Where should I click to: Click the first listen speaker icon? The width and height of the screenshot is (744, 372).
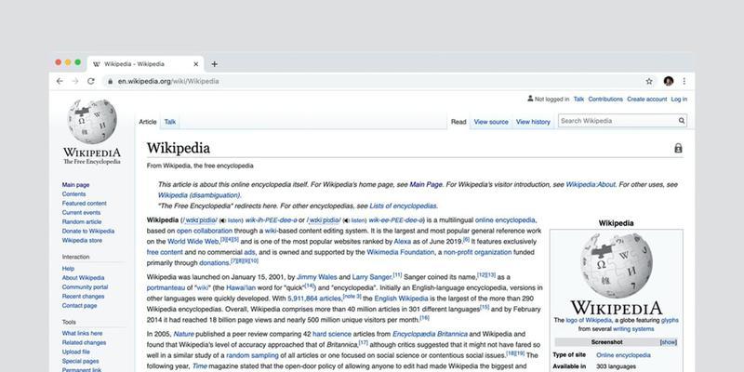[x=221, y=220]
